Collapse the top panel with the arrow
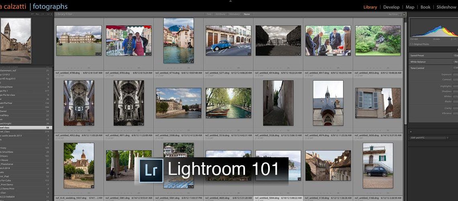The height and width of the screenshot is (201, 458). [x=231, y=1]
